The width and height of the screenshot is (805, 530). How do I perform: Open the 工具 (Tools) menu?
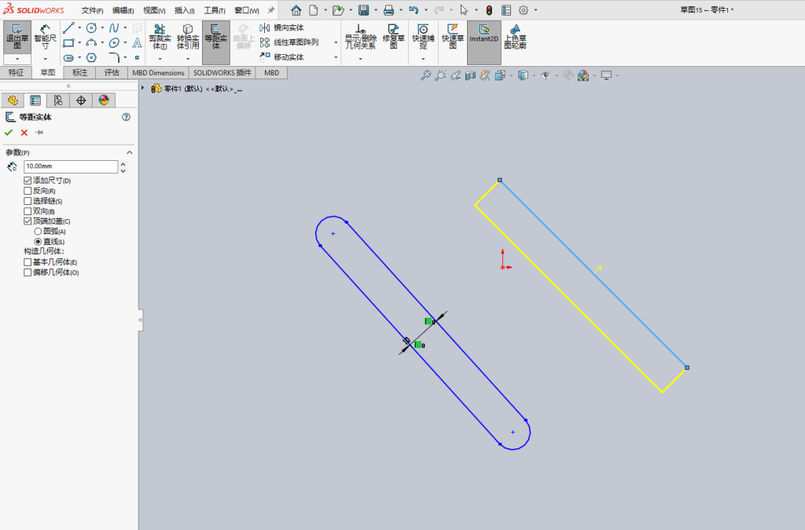[215, 10]
